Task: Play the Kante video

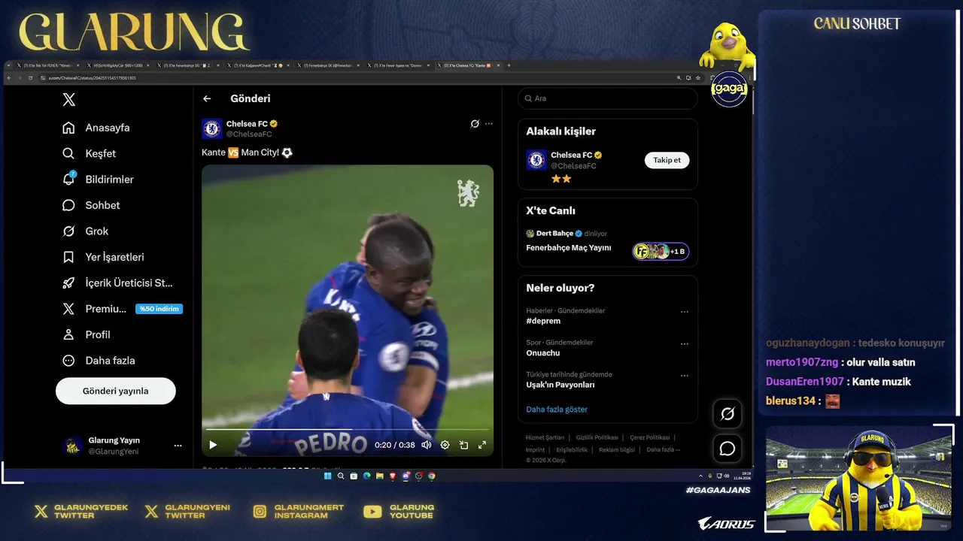Action: [x=213, y=445]
